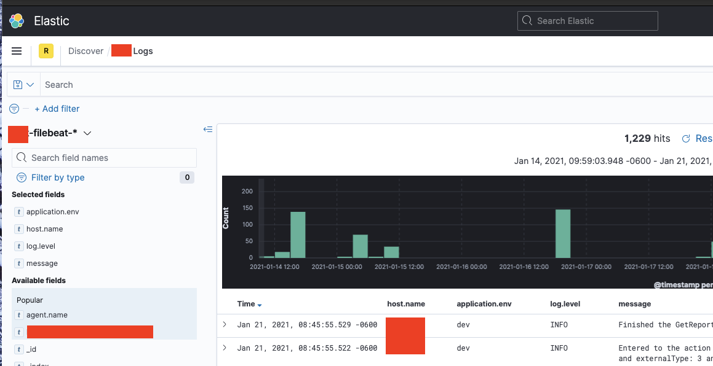713x366 pixels.
Task: Select the Logs breadcrumb item
Action: [143, 51]
